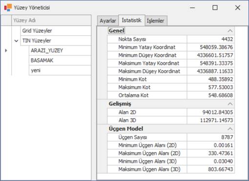
Task: Click the Yüzey Yöneticisi app icon
Action: pos(8,7)
